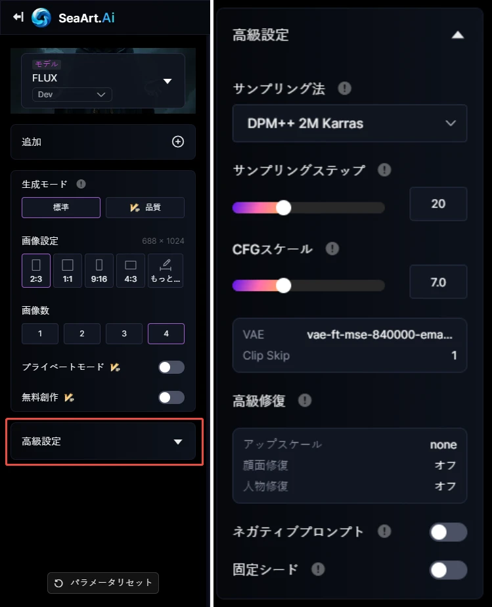Enable the 無料創作 switch
The width and height of the screenshot is (492, 607).
pyautogui.click(x=171, y=397)
